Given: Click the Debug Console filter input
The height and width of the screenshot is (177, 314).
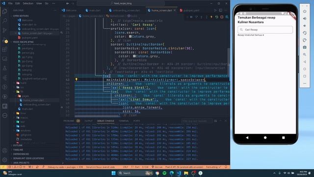Looking at the screenshot, I should [197, 121].
